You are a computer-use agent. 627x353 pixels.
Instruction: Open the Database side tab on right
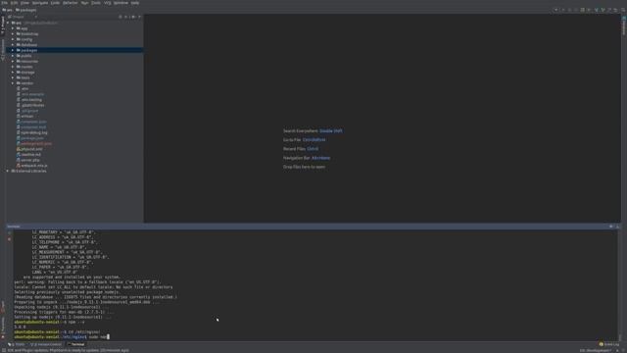tap(624, 26)
